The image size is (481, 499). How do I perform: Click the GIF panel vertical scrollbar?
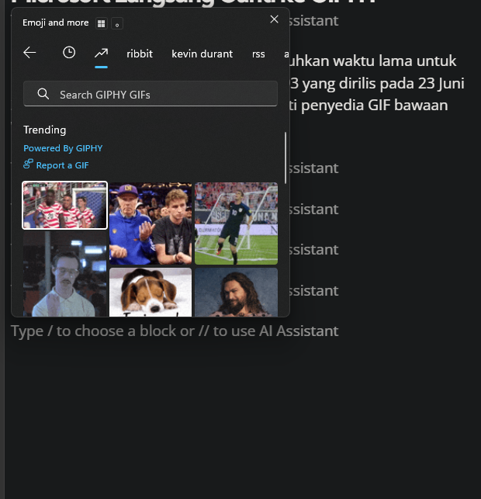(x=285, y=158)
